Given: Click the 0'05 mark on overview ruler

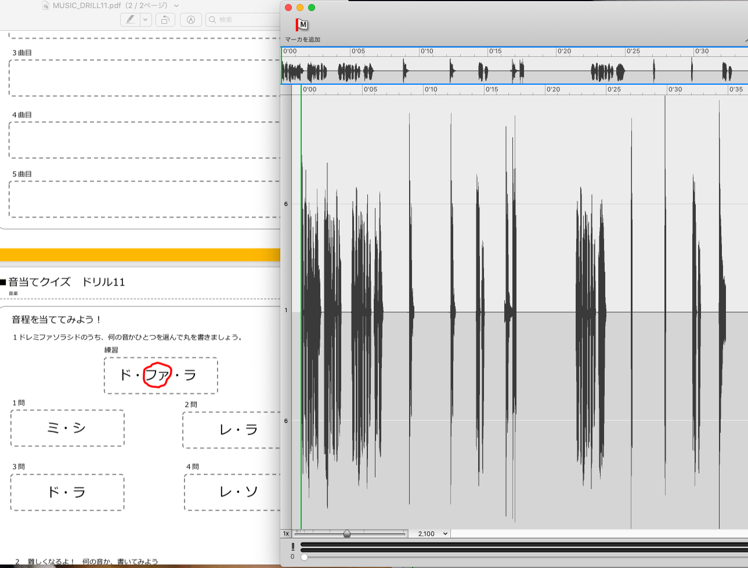Looking at the screenshot, I should 358,51.
